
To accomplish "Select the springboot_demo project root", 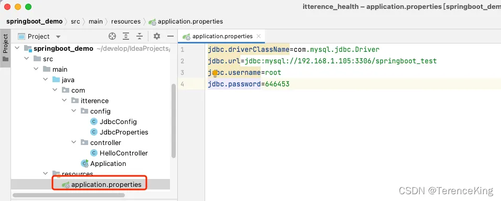I will (x=63, y=49).
